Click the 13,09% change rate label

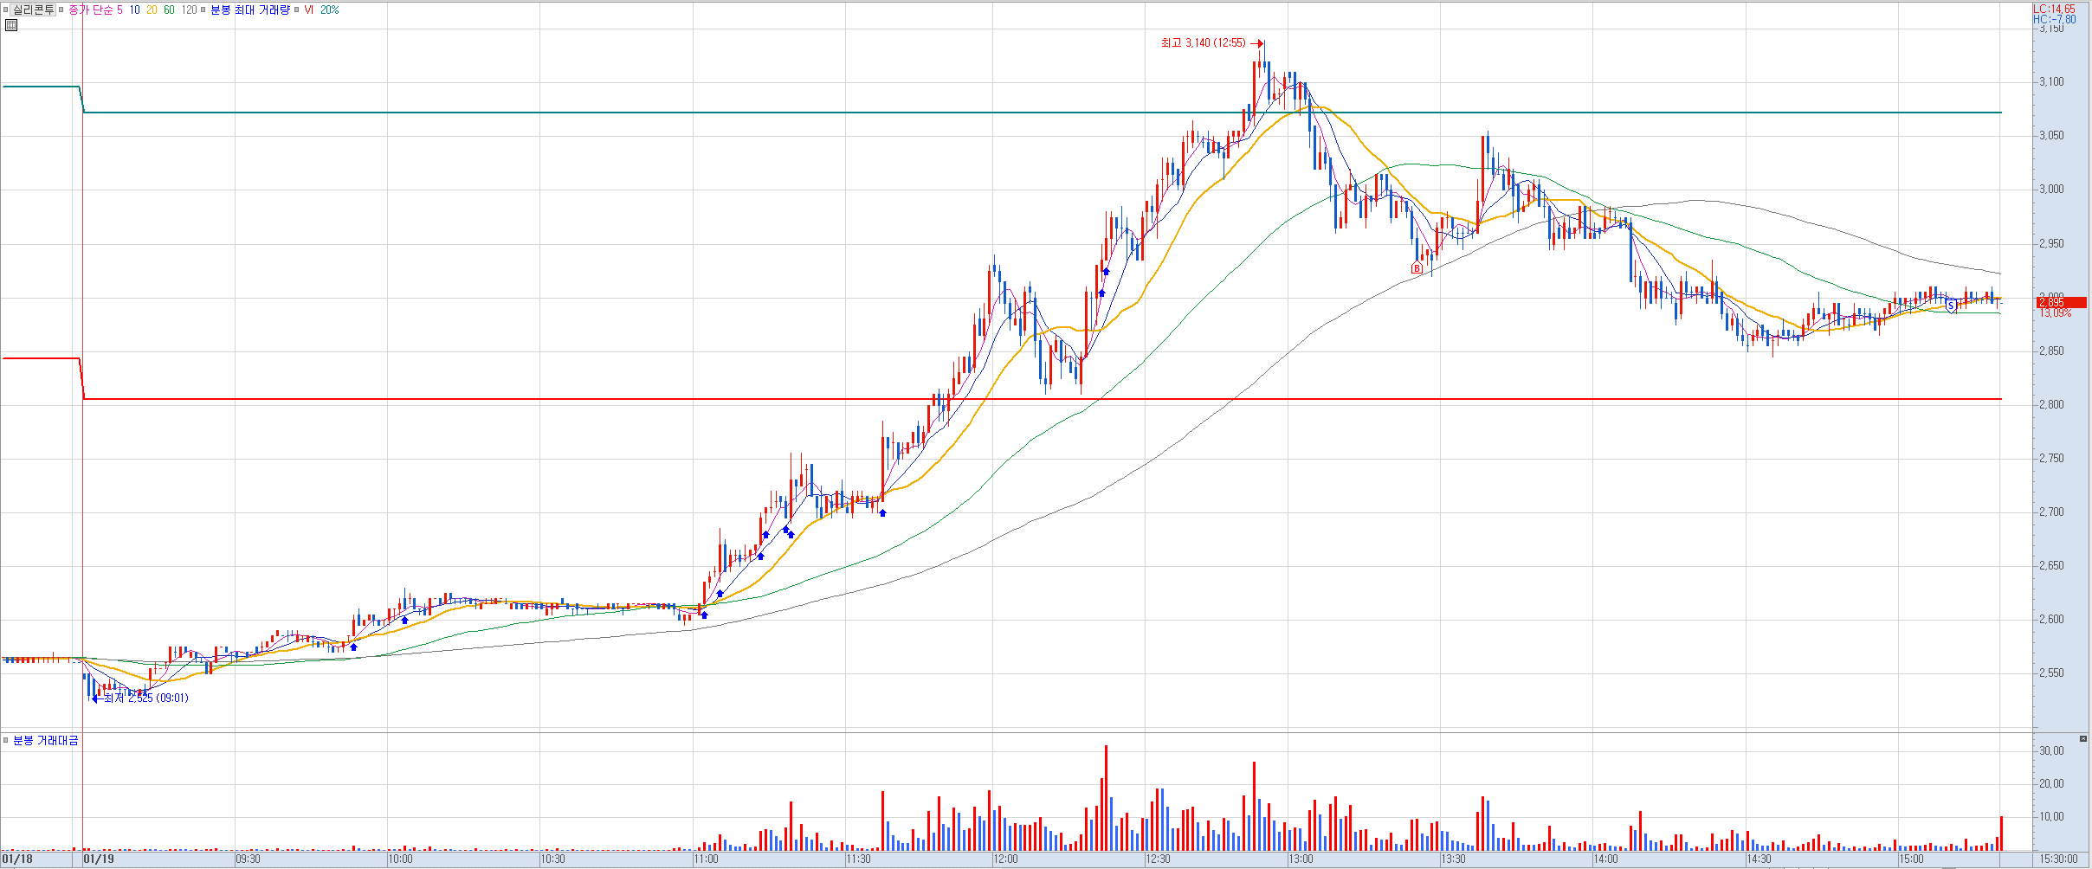point(2056,313)
